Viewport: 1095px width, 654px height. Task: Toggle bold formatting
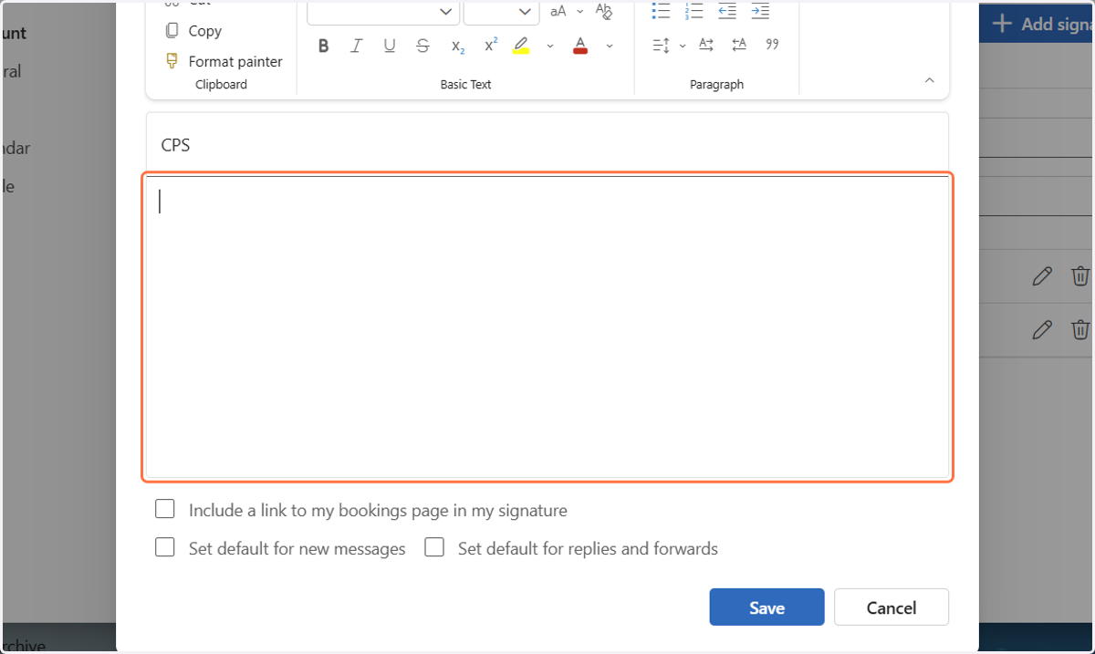click(323, 46)
